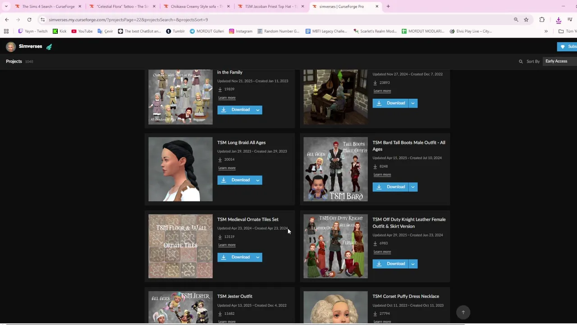Select the Projects tab

click(x=14, y=61)
